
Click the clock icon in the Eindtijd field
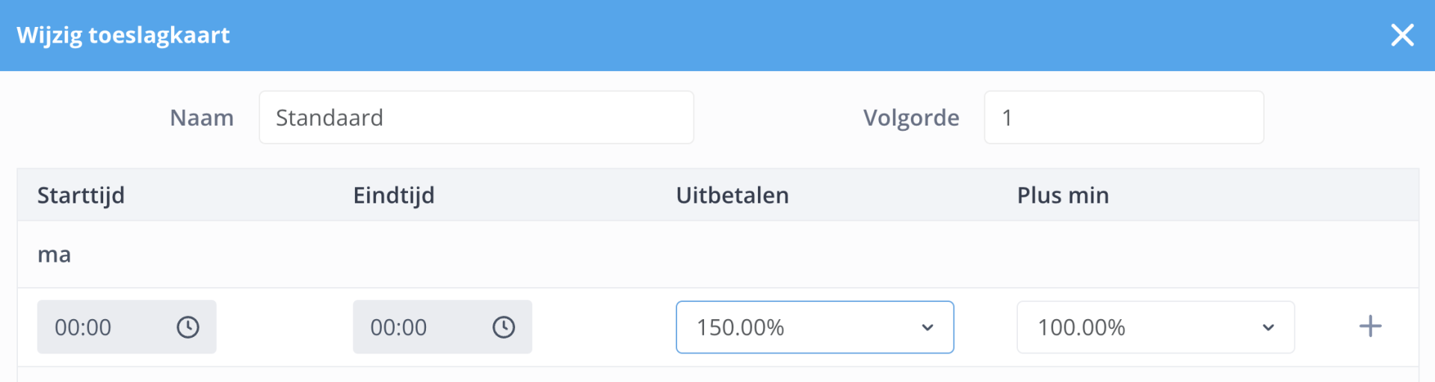[504, 327]
